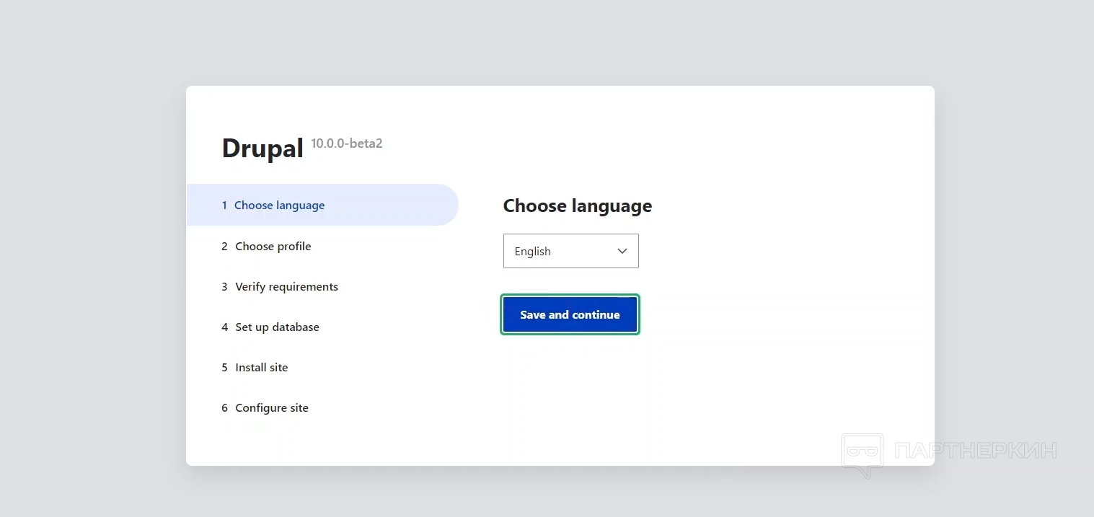Jump to the Set up database step
This screenshot has height=517, width=1094.
(277, 327)
